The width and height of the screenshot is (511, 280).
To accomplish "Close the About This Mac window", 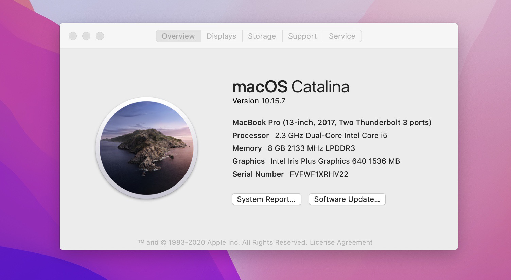I will [x=73, y=36].
